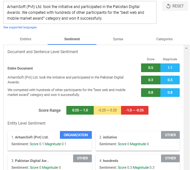
Task: Switch to the Syntax tab
Action: (x=118, y=39)
